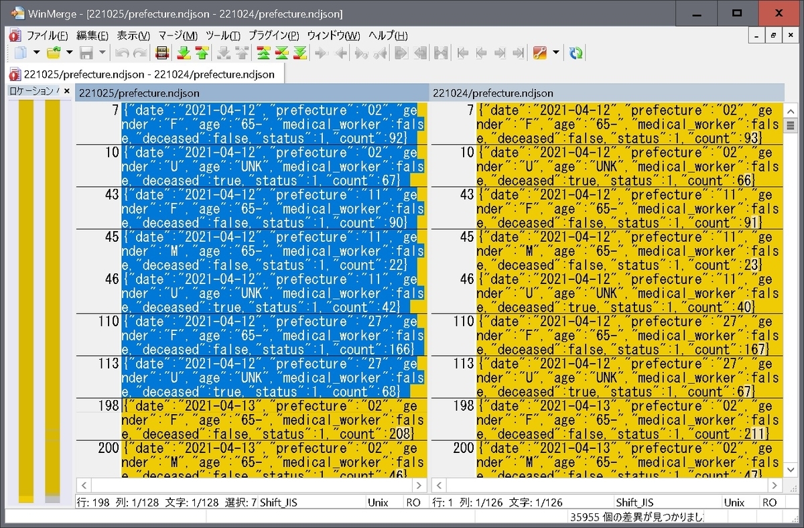Click the left location pane yellow bar

pos(26,300)
